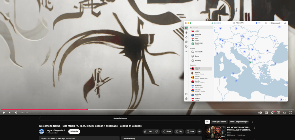The height and width of the screenshot is (140, 295).
Task: Open options menu for Arcane characters video
Action: pos(254,128)
